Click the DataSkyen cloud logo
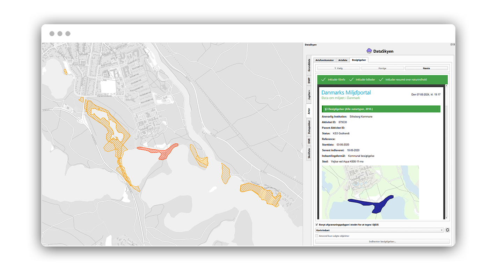 tap(369, 51)
